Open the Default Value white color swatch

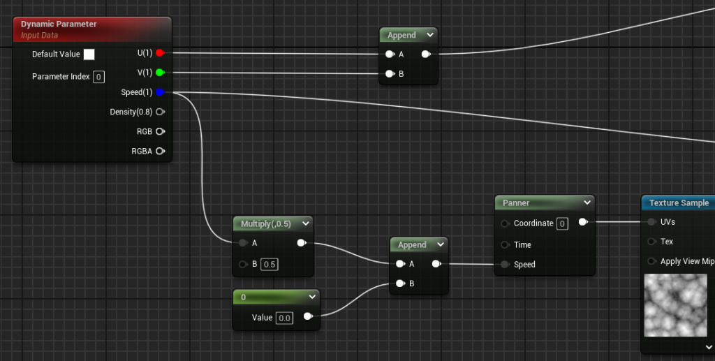pos(89,54)
